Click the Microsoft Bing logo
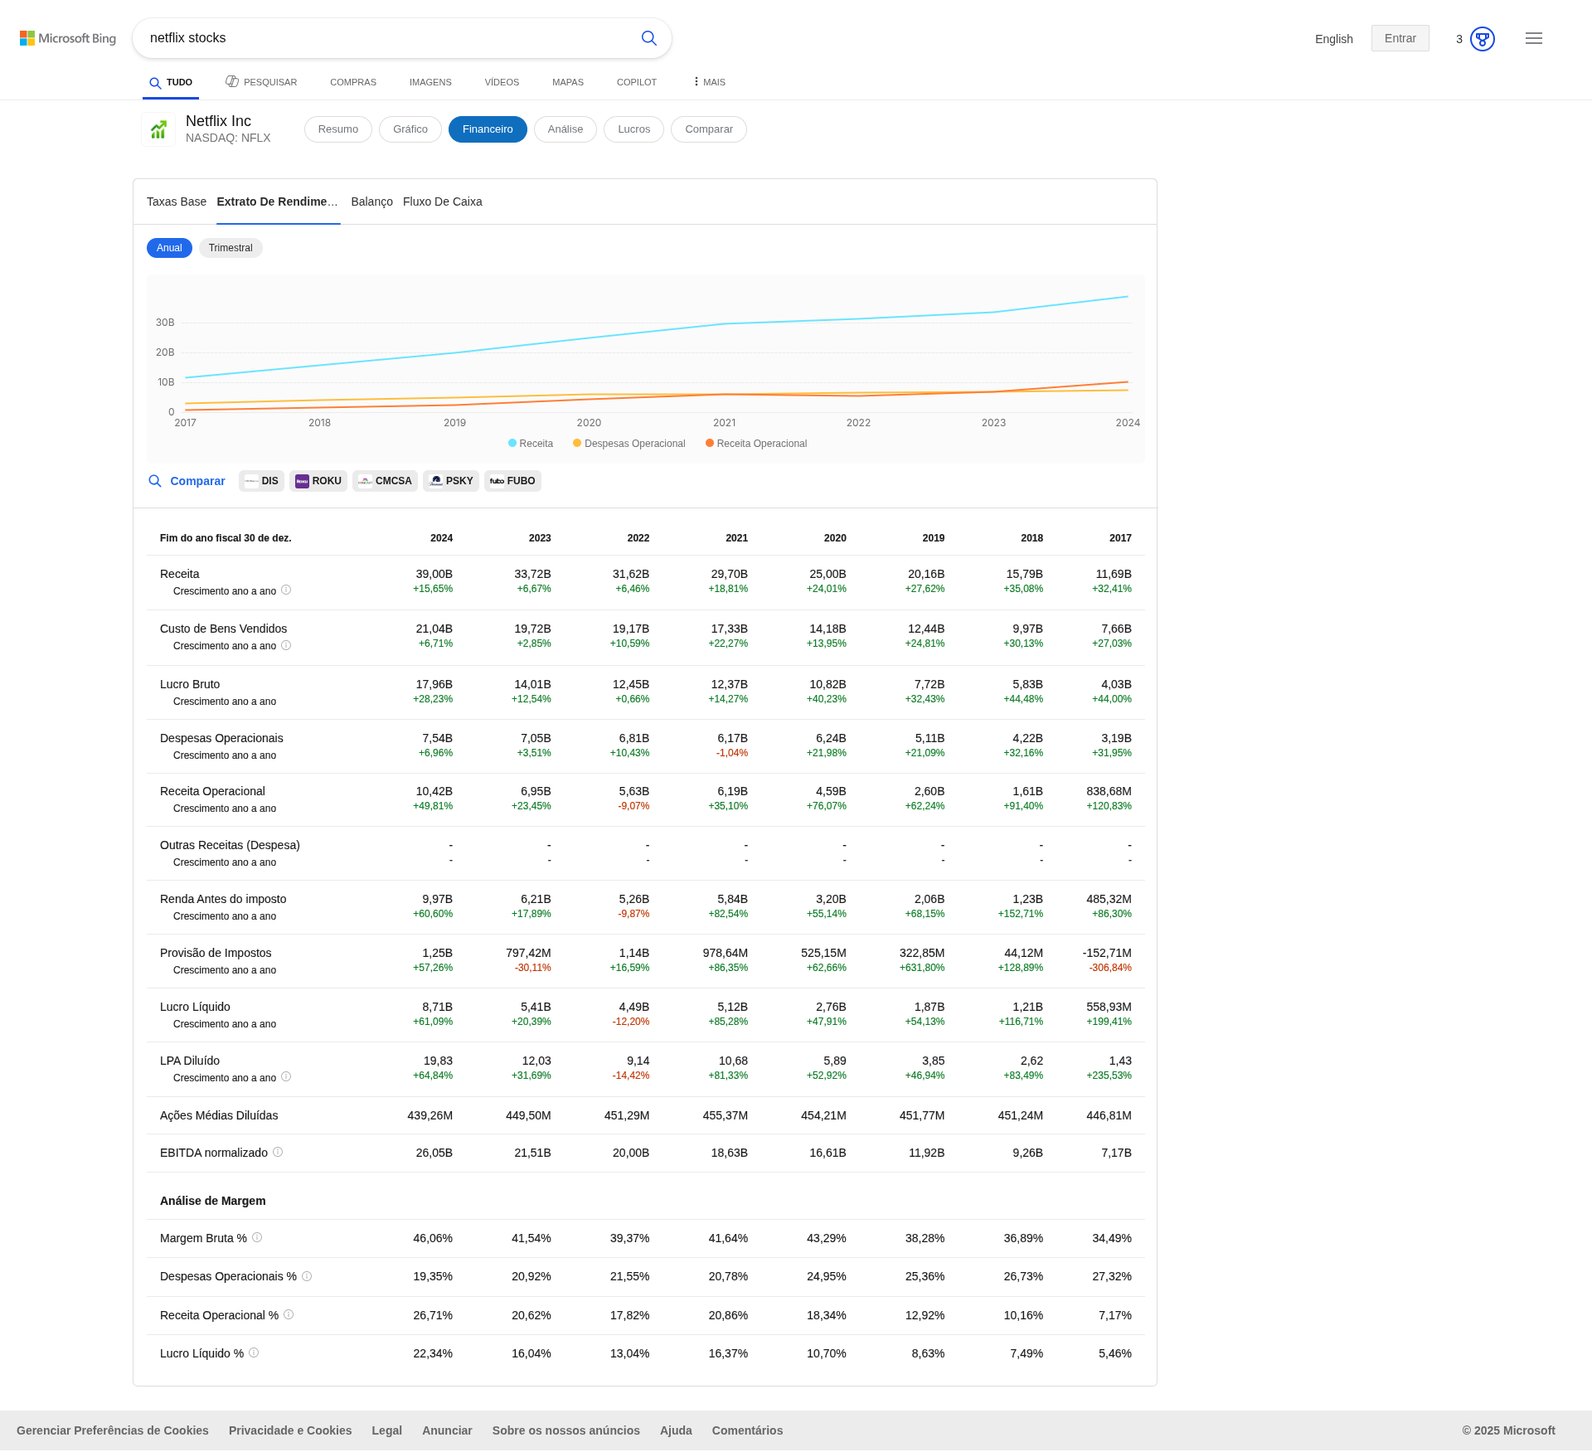 [x=68, y=38]
